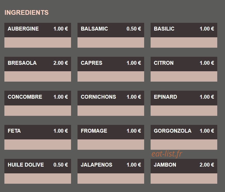Click the beige area under CORNICHONS

pos(111,111)
